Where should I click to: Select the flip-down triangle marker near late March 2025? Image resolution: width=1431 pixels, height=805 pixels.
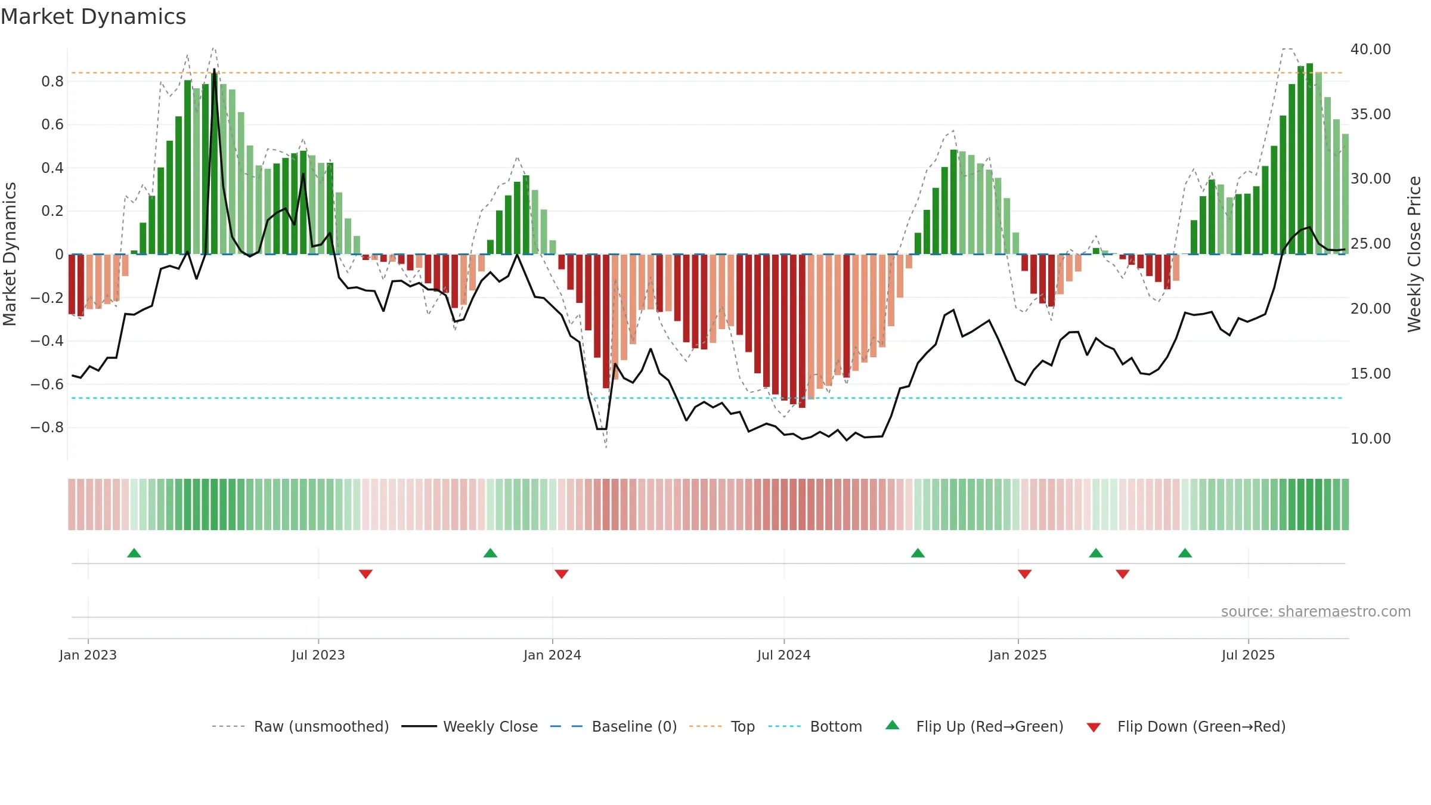coord(1123,574)
